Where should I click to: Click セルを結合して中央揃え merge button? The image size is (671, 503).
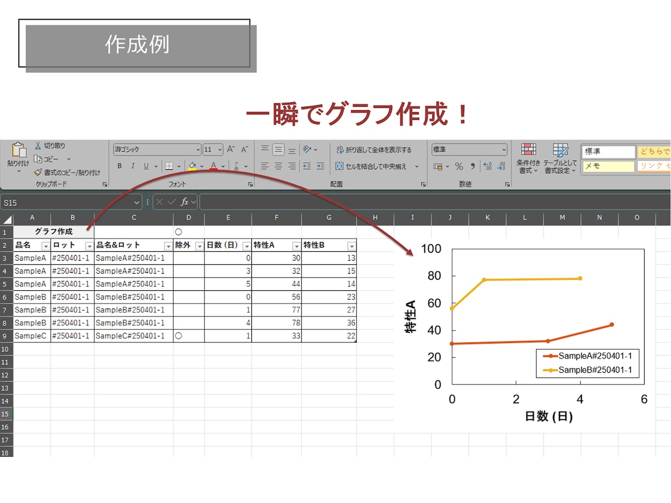click(x=372, y=166)
